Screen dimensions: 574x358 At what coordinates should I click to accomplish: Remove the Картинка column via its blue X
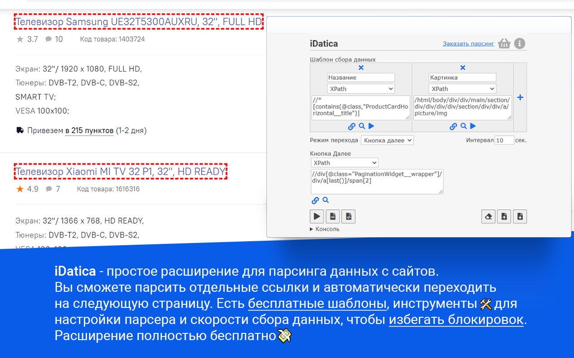click(x=462, y=68)
